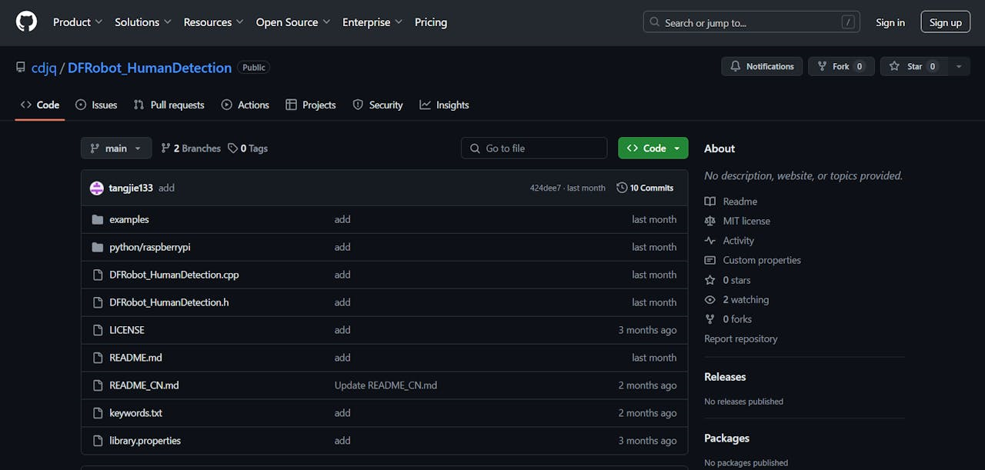Open the star list dropdown arrow
Viewport: 985px width, 470px height.
click(x=958, y=67)
